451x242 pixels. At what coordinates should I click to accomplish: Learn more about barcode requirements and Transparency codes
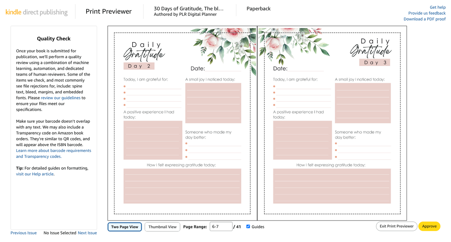coord(53,153)
